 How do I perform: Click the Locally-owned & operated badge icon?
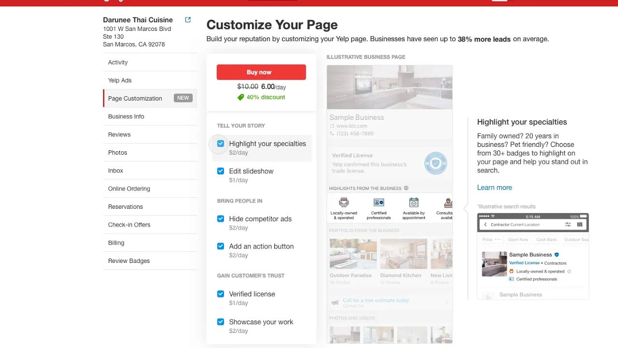(344, 203)
